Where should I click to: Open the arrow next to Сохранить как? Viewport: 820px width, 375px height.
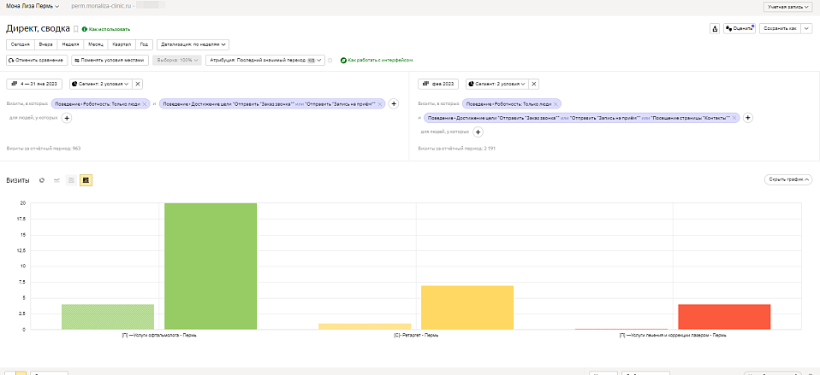807,29
